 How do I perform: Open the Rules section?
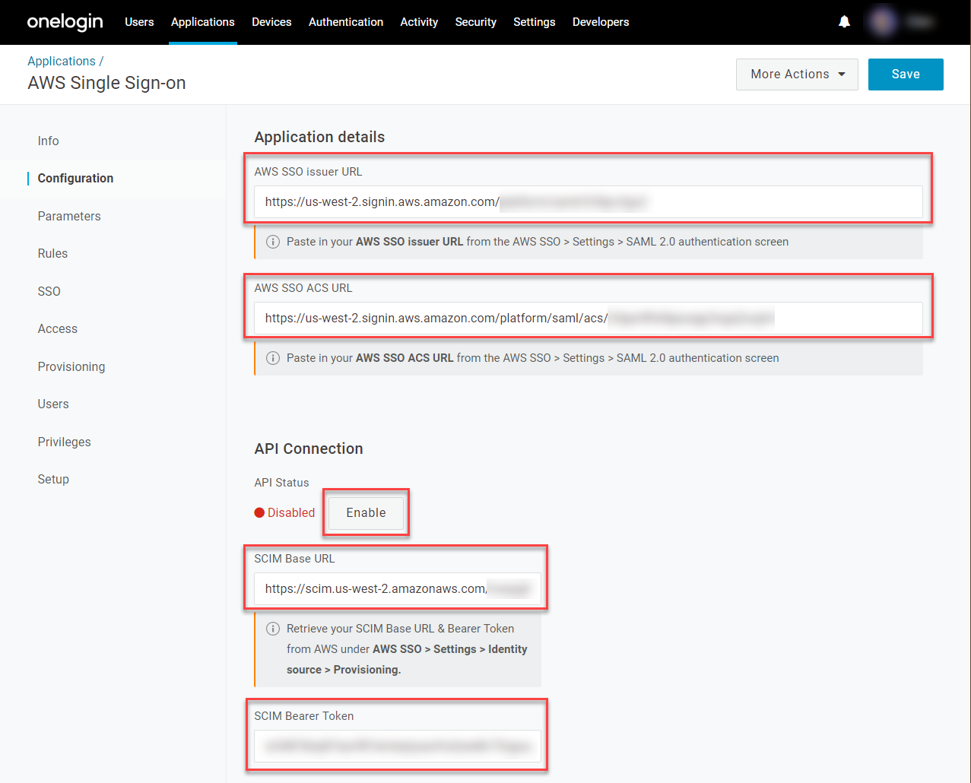pyautogui.click(x=52, y=253)
